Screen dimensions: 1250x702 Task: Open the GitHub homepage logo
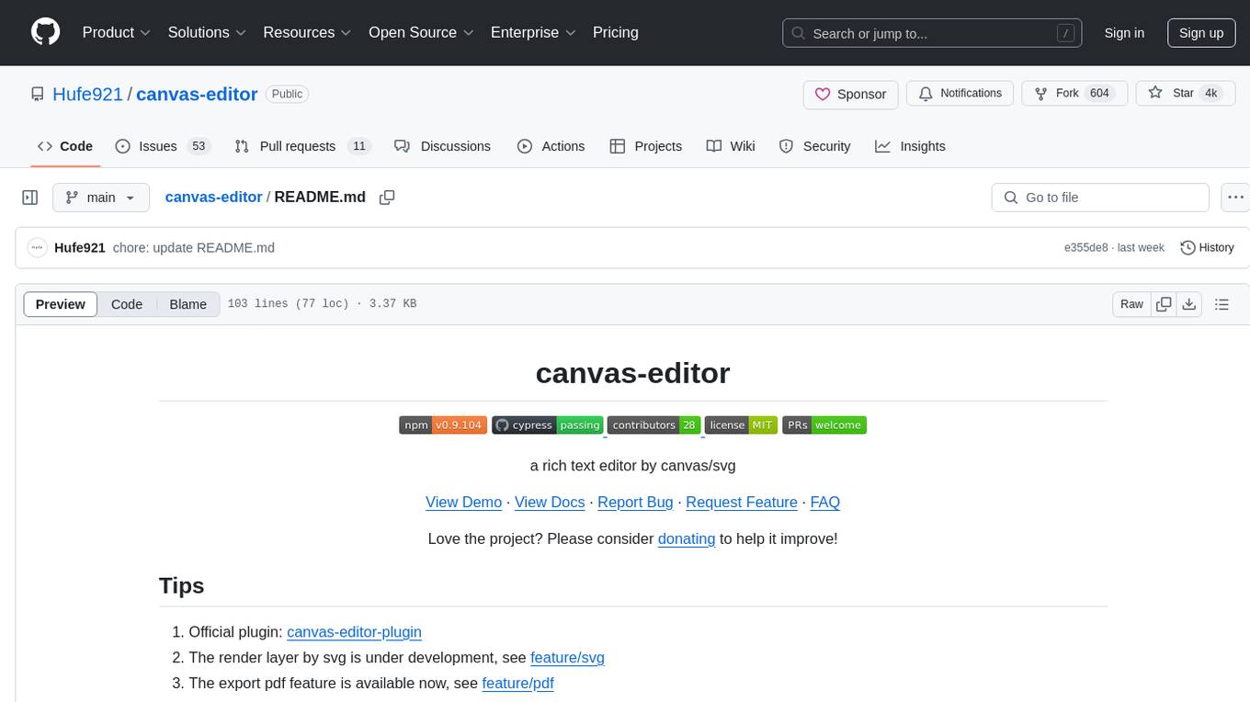[45, 32]
